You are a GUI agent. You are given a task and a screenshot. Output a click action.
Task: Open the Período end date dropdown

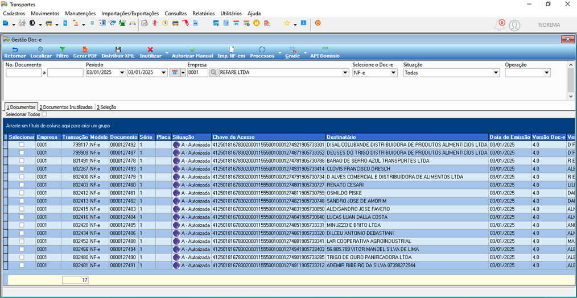click(x=164, y=73)
